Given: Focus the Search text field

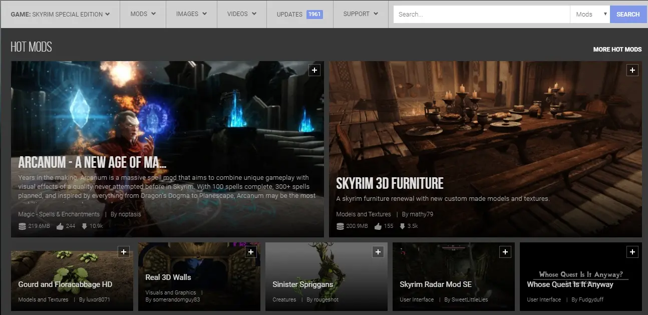Looking at the screenshot, I should coord(482,14).
